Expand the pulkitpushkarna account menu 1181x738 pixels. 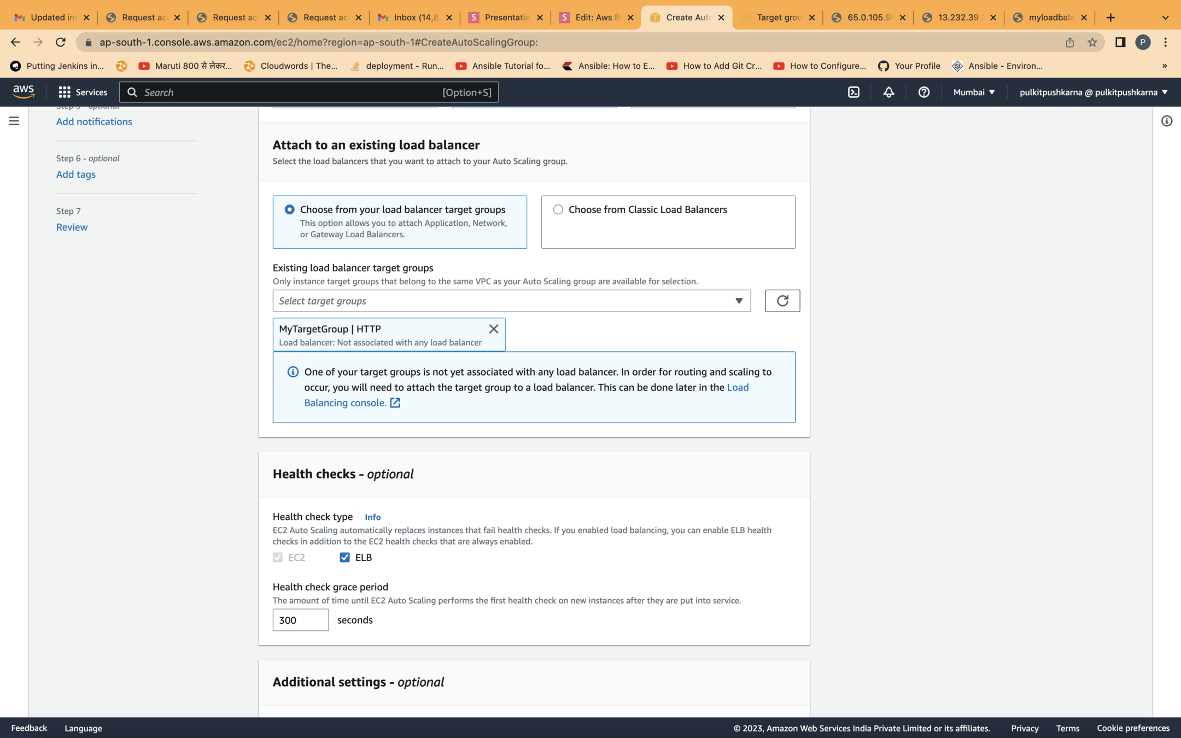(1093, 92)
